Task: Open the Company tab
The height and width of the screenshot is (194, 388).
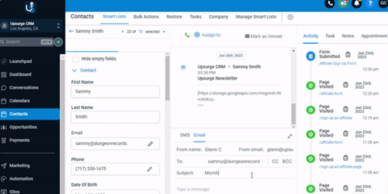Action: (219, 17)
